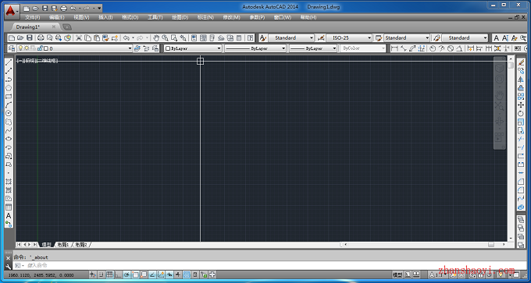Select the Line tool in Draw toolbar
The width and height of the screenshot is (531, 283).
click(x=9, y=62)
